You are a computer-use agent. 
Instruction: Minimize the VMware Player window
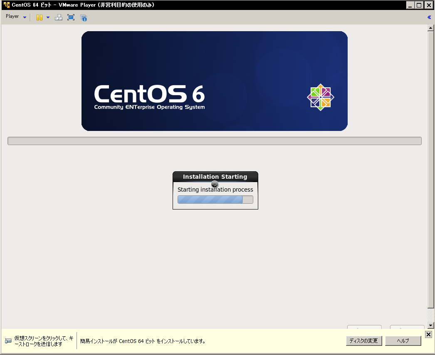410,5
